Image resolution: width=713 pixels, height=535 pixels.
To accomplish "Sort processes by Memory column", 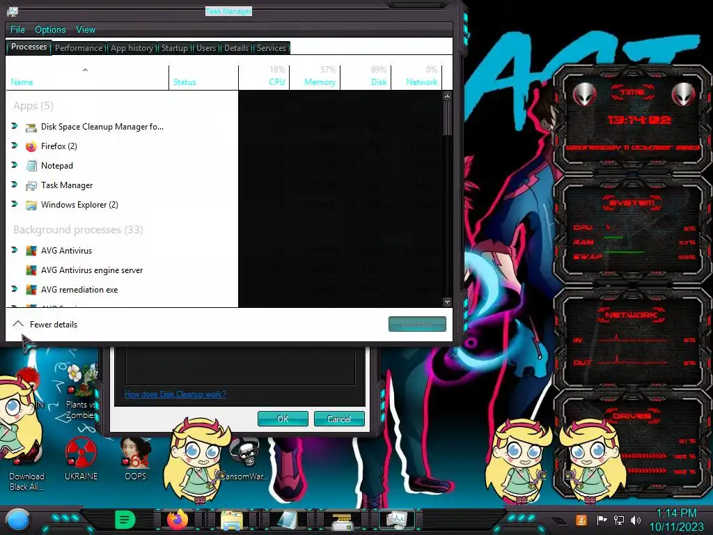I will pos(315,77).
